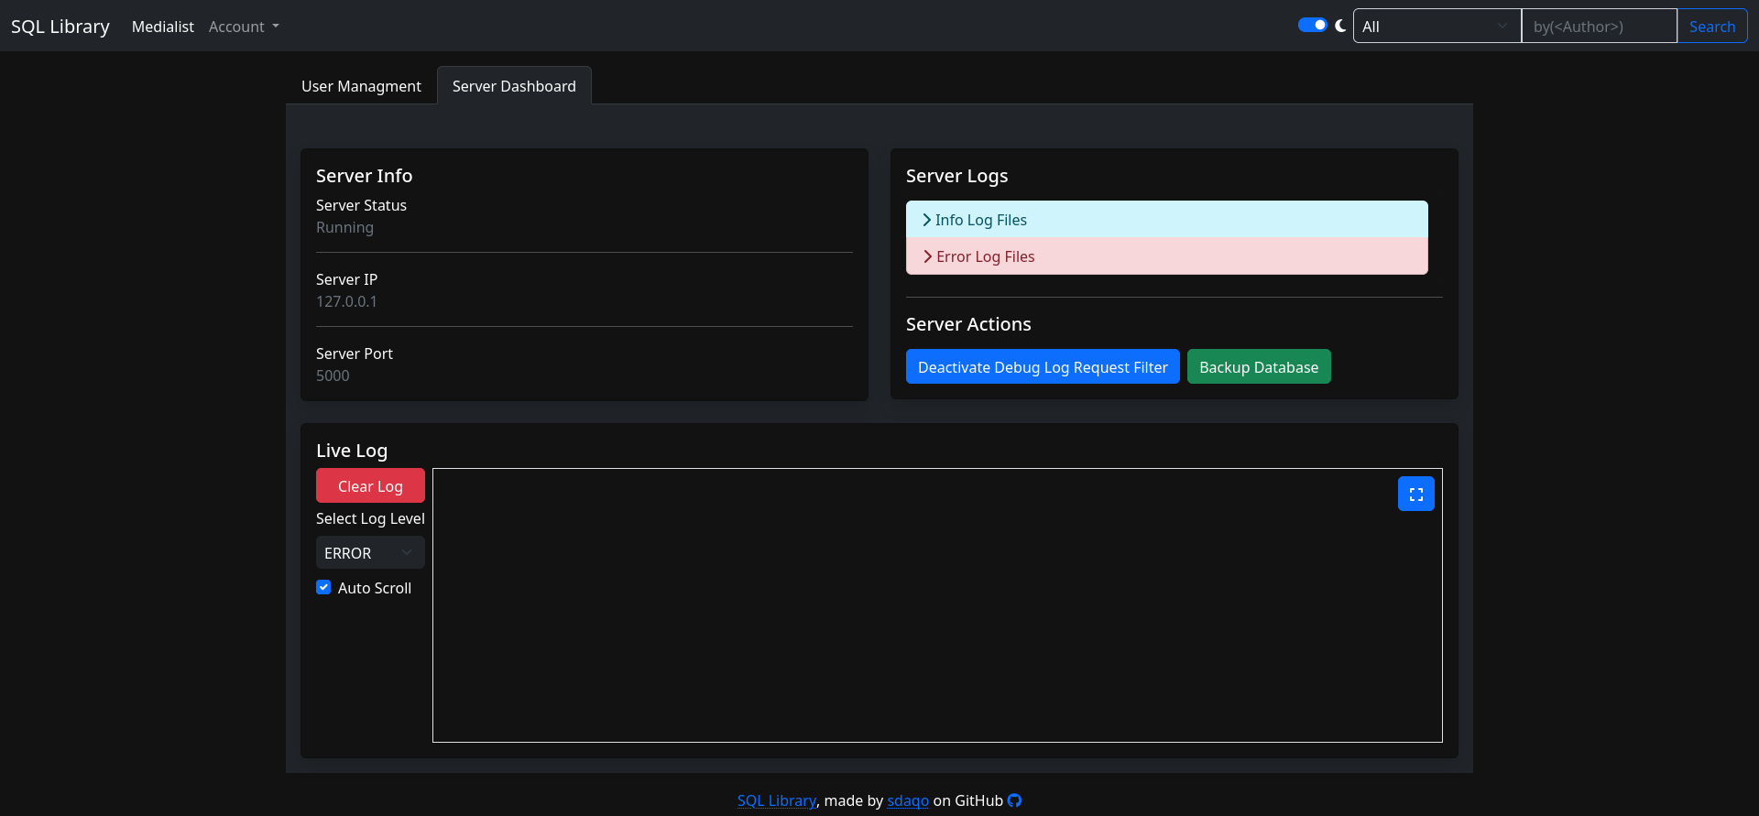The height and width of the screenshot is (816, 1759).
Task: Open the sdaqo footer link
Action: [908, 800]
